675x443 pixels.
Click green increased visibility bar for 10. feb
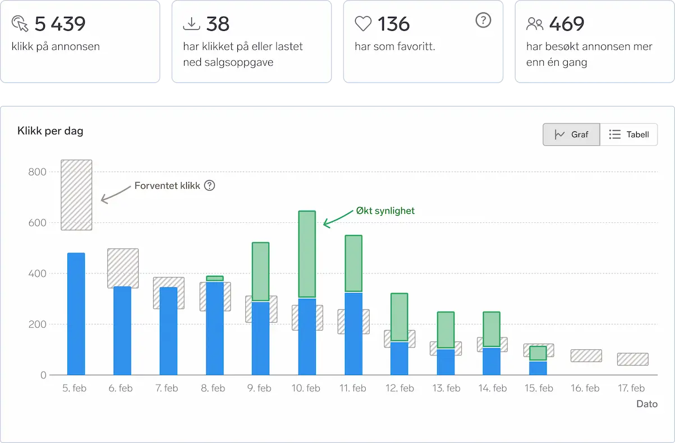[307, 254]
